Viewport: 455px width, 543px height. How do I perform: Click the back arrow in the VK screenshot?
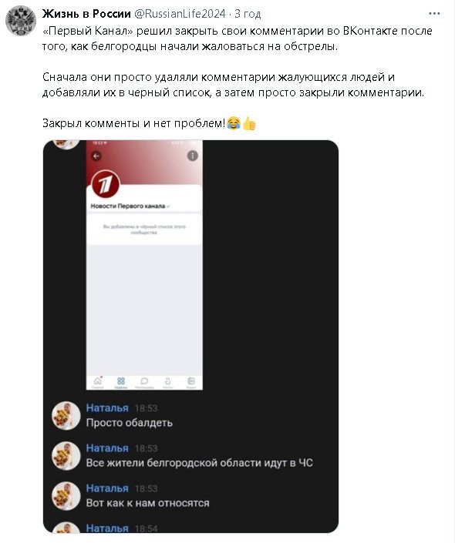tap(96, 156)
